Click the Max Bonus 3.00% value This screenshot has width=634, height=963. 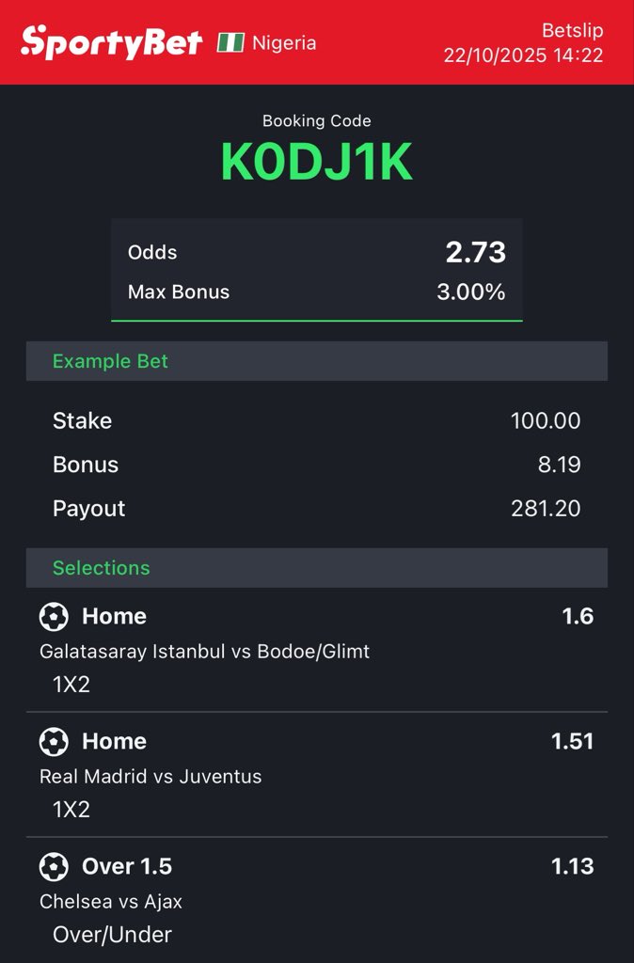pyautogui.click(x=470, y=292)
